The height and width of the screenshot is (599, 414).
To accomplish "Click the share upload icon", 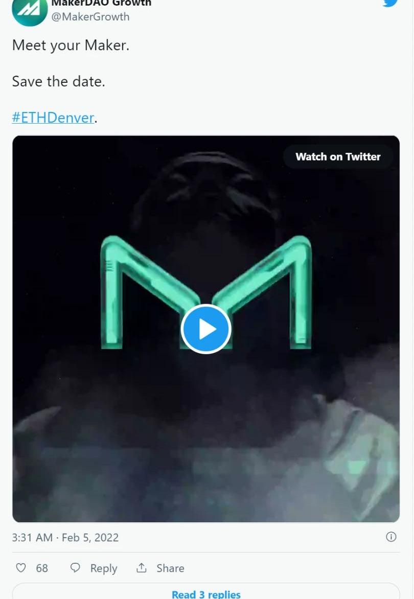I will point(141,568).
